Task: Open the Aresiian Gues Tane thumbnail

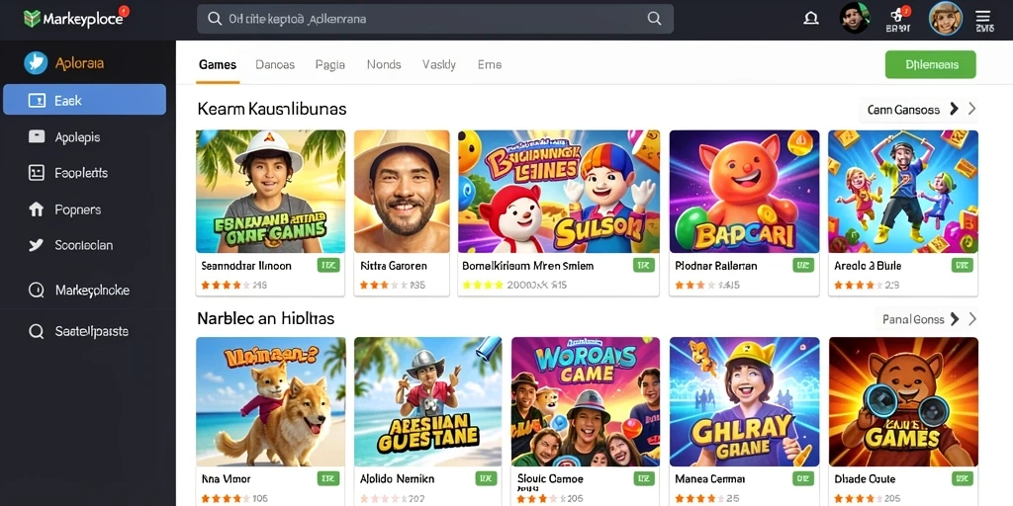Action: pyautogui.click(x=427, y=401)
